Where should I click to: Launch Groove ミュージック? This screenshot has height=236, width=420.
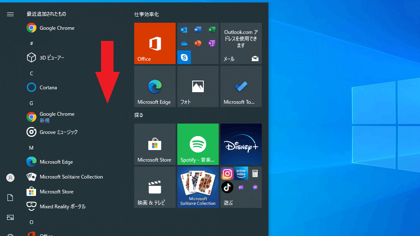click(x=52, y=132)
